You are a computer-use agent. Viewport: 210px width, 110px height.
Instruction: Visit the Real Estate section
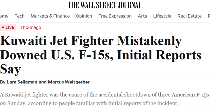tap(189, 16)
